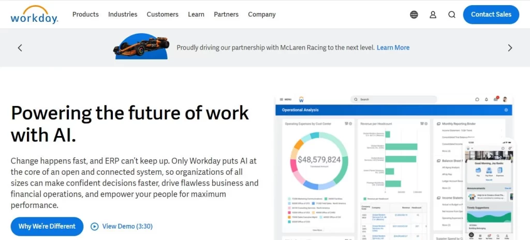Open the Partners menu
Image resolution: width=530 pixels, height=240 pixels.
click(226, 14)
